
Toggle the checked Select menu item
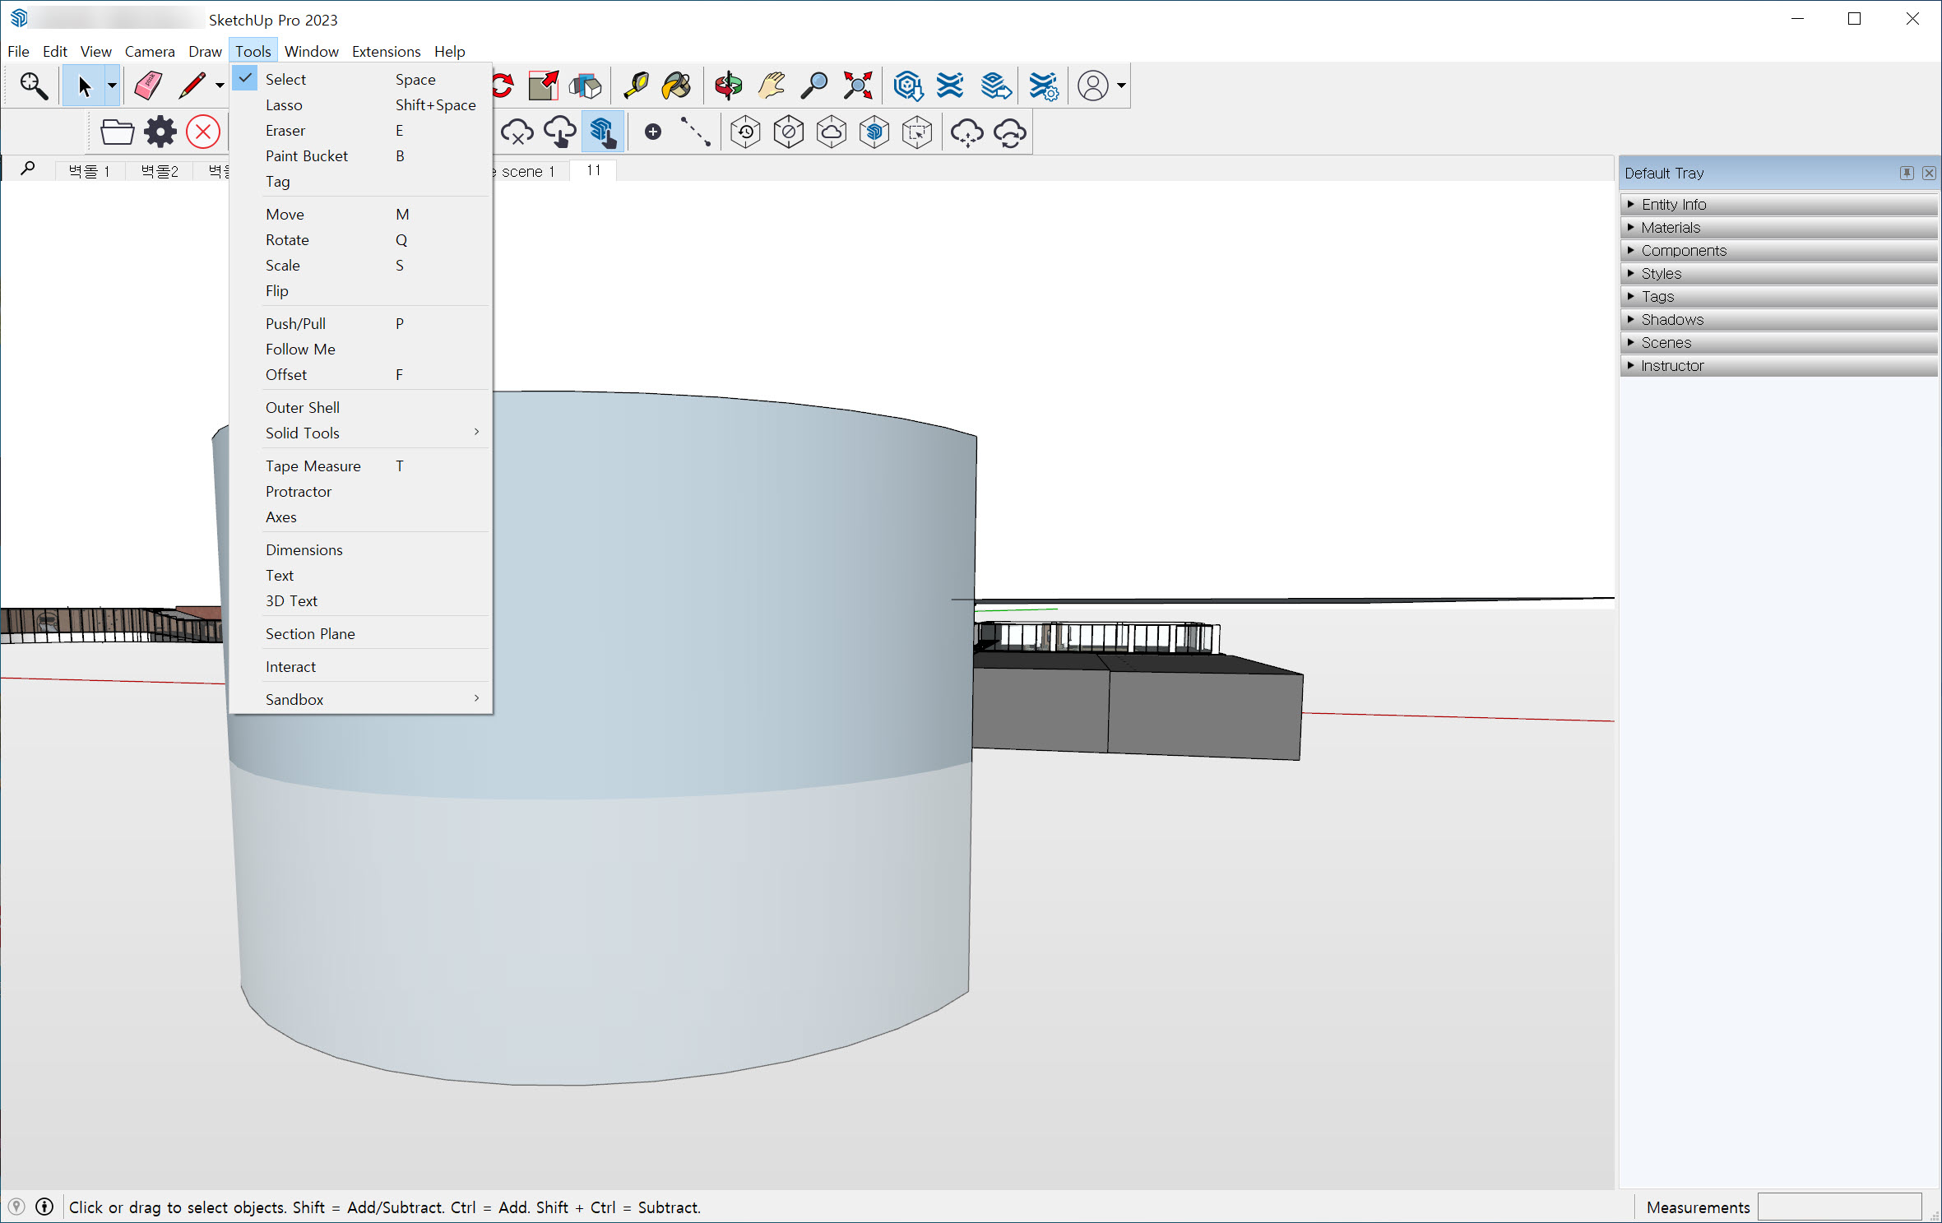coord(285,79)
